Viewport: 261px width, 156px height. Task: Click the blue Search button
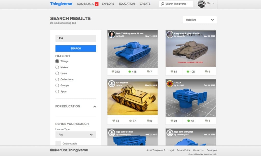click(x=76, y=49)
